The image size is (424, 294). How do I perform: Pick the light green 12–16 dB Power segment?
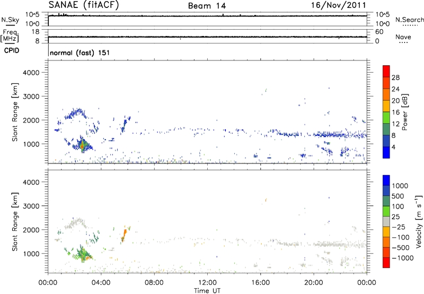(386, 118)
